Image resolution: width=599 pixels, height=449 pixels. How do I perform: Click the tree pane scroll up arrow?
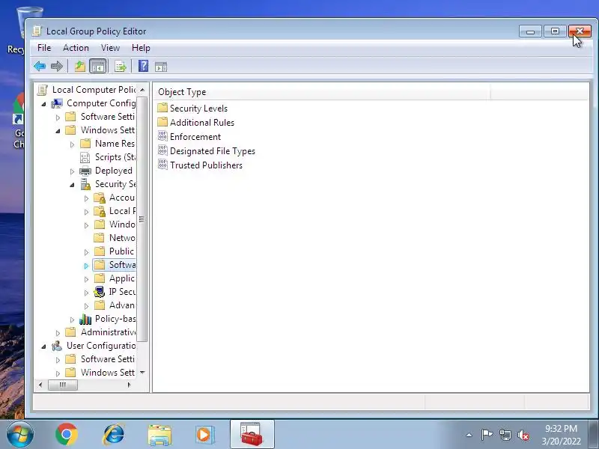pos(142,90)
